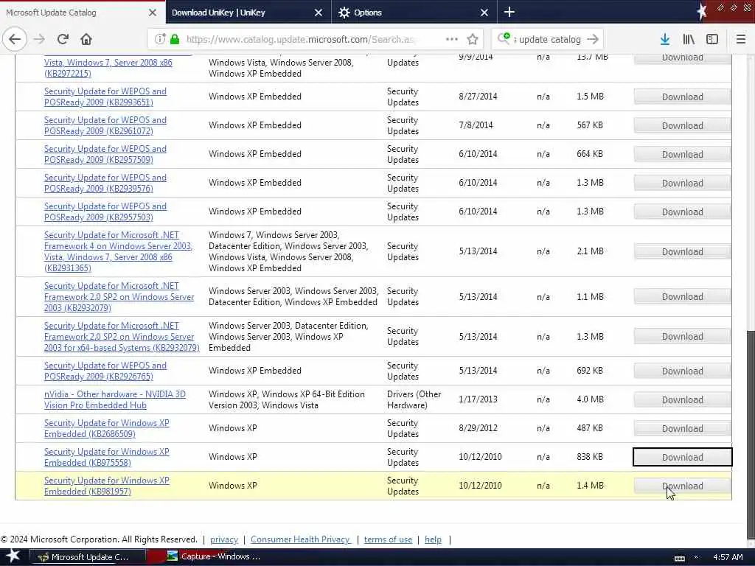Go back with the browser back arrow
755x566 pixels.
pos(15,39)
